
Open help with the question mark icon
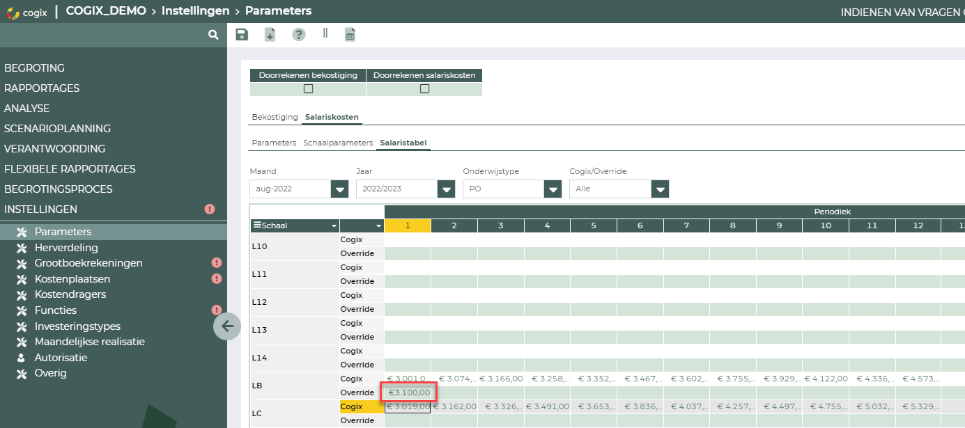click(299, 35)
